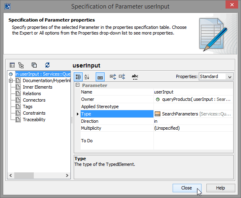Click the open in new window icon
Viewport: 241px width, 198px height.
pyautogui.click(x=34, y=65)
